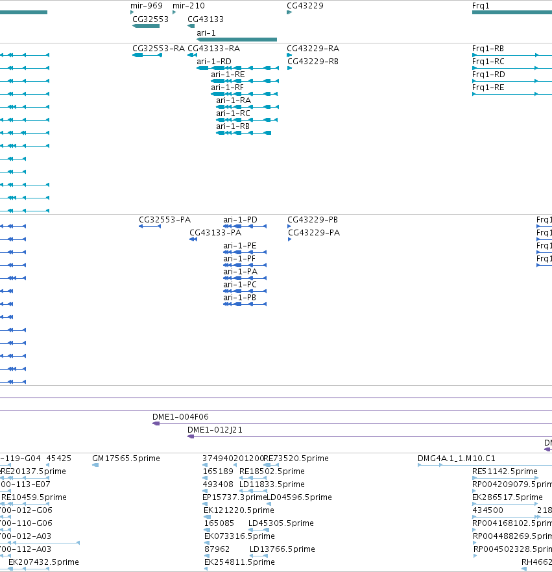This screenshot has width=552, height=572.
Task: Open the LD13766.5prime EST label
Action: click(x=282, y=549)
